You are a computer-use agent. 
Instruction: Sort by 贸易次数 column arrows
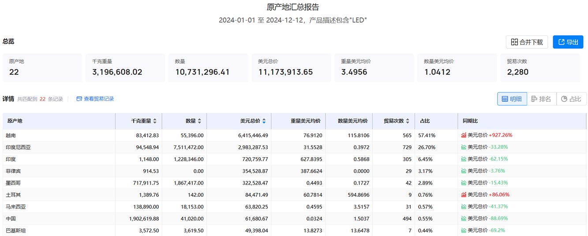tap(408, 121)
